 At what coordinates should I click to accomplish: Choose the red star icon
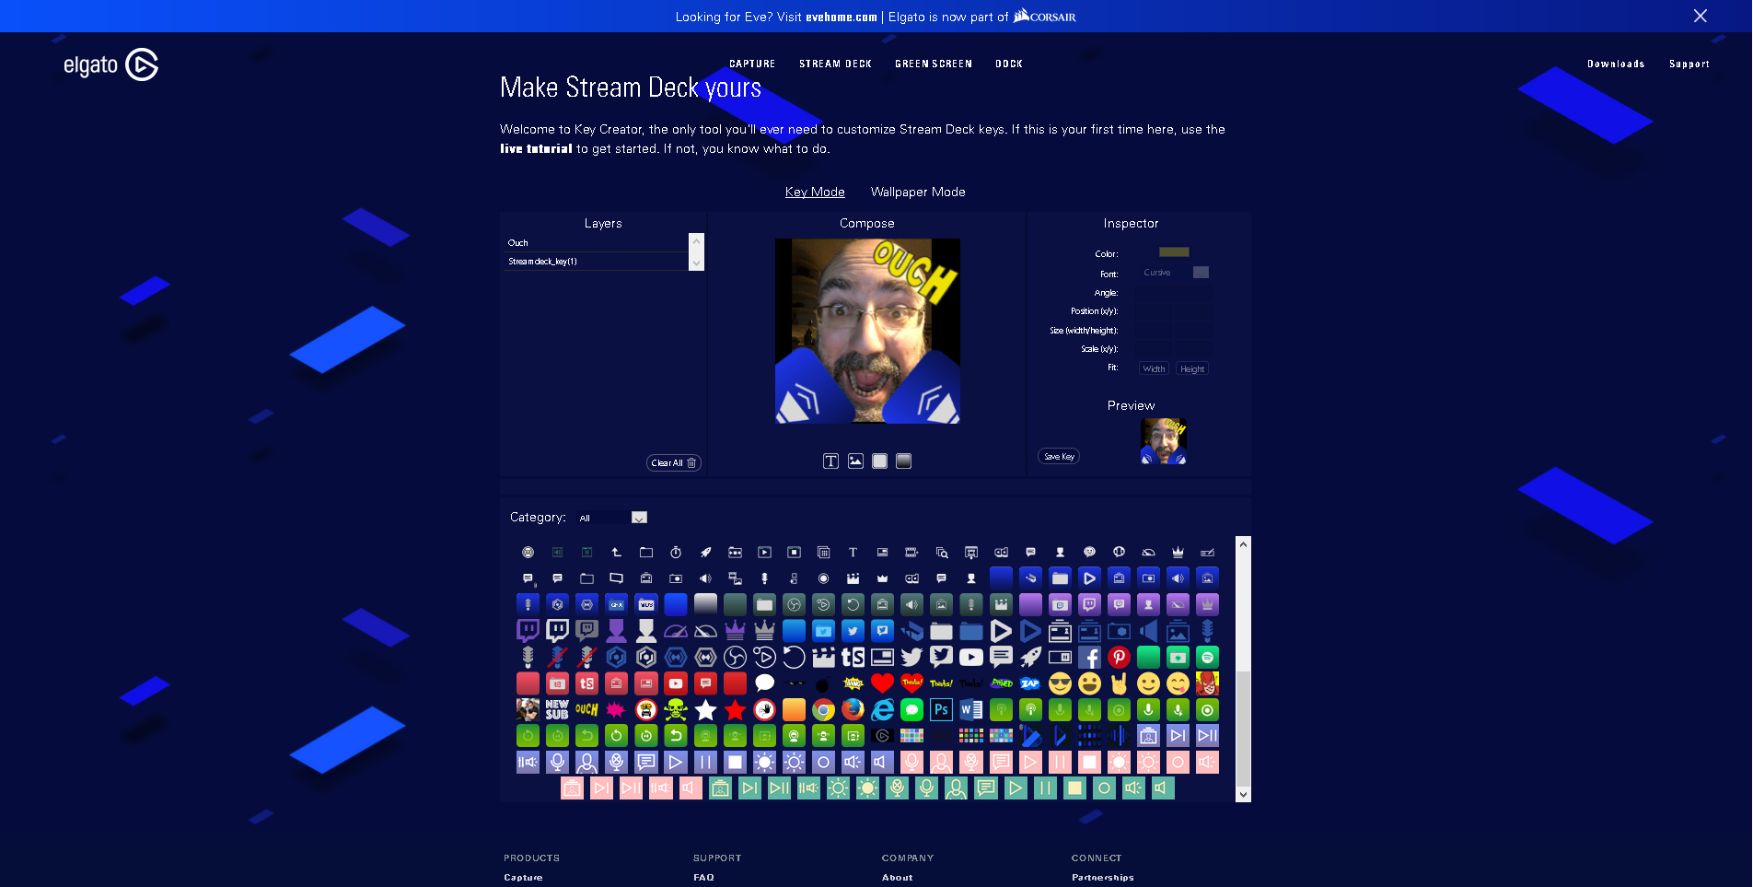pos(735,710)
